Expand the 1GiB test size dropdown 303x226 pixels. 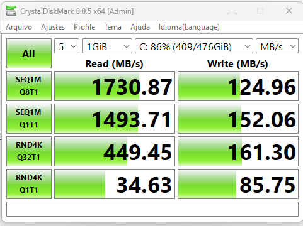point(107,46)
